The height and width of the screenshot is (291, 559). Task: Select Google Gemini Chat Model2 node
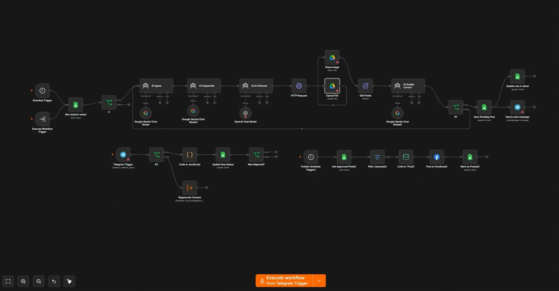pos(397,113)
